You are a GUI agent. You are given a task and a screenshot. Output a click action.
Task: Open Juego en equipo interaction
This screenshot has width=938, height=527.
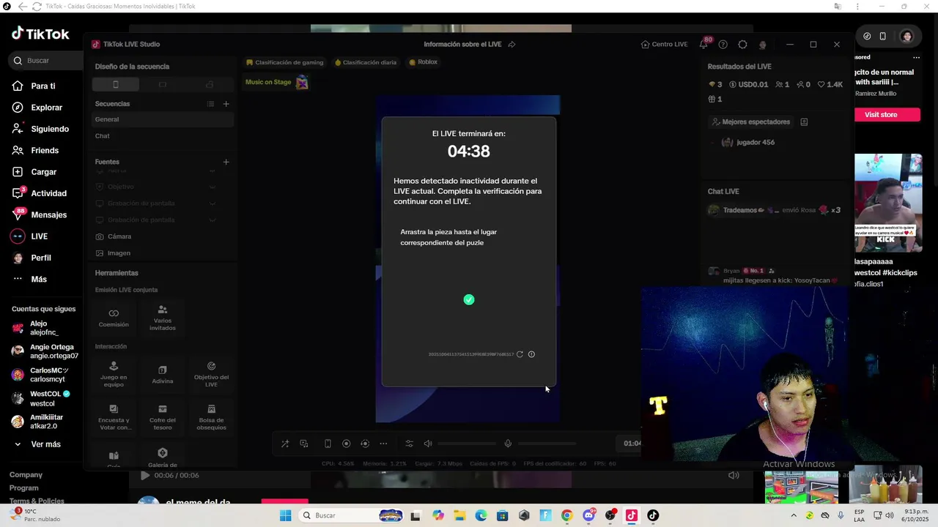(114, 374)
